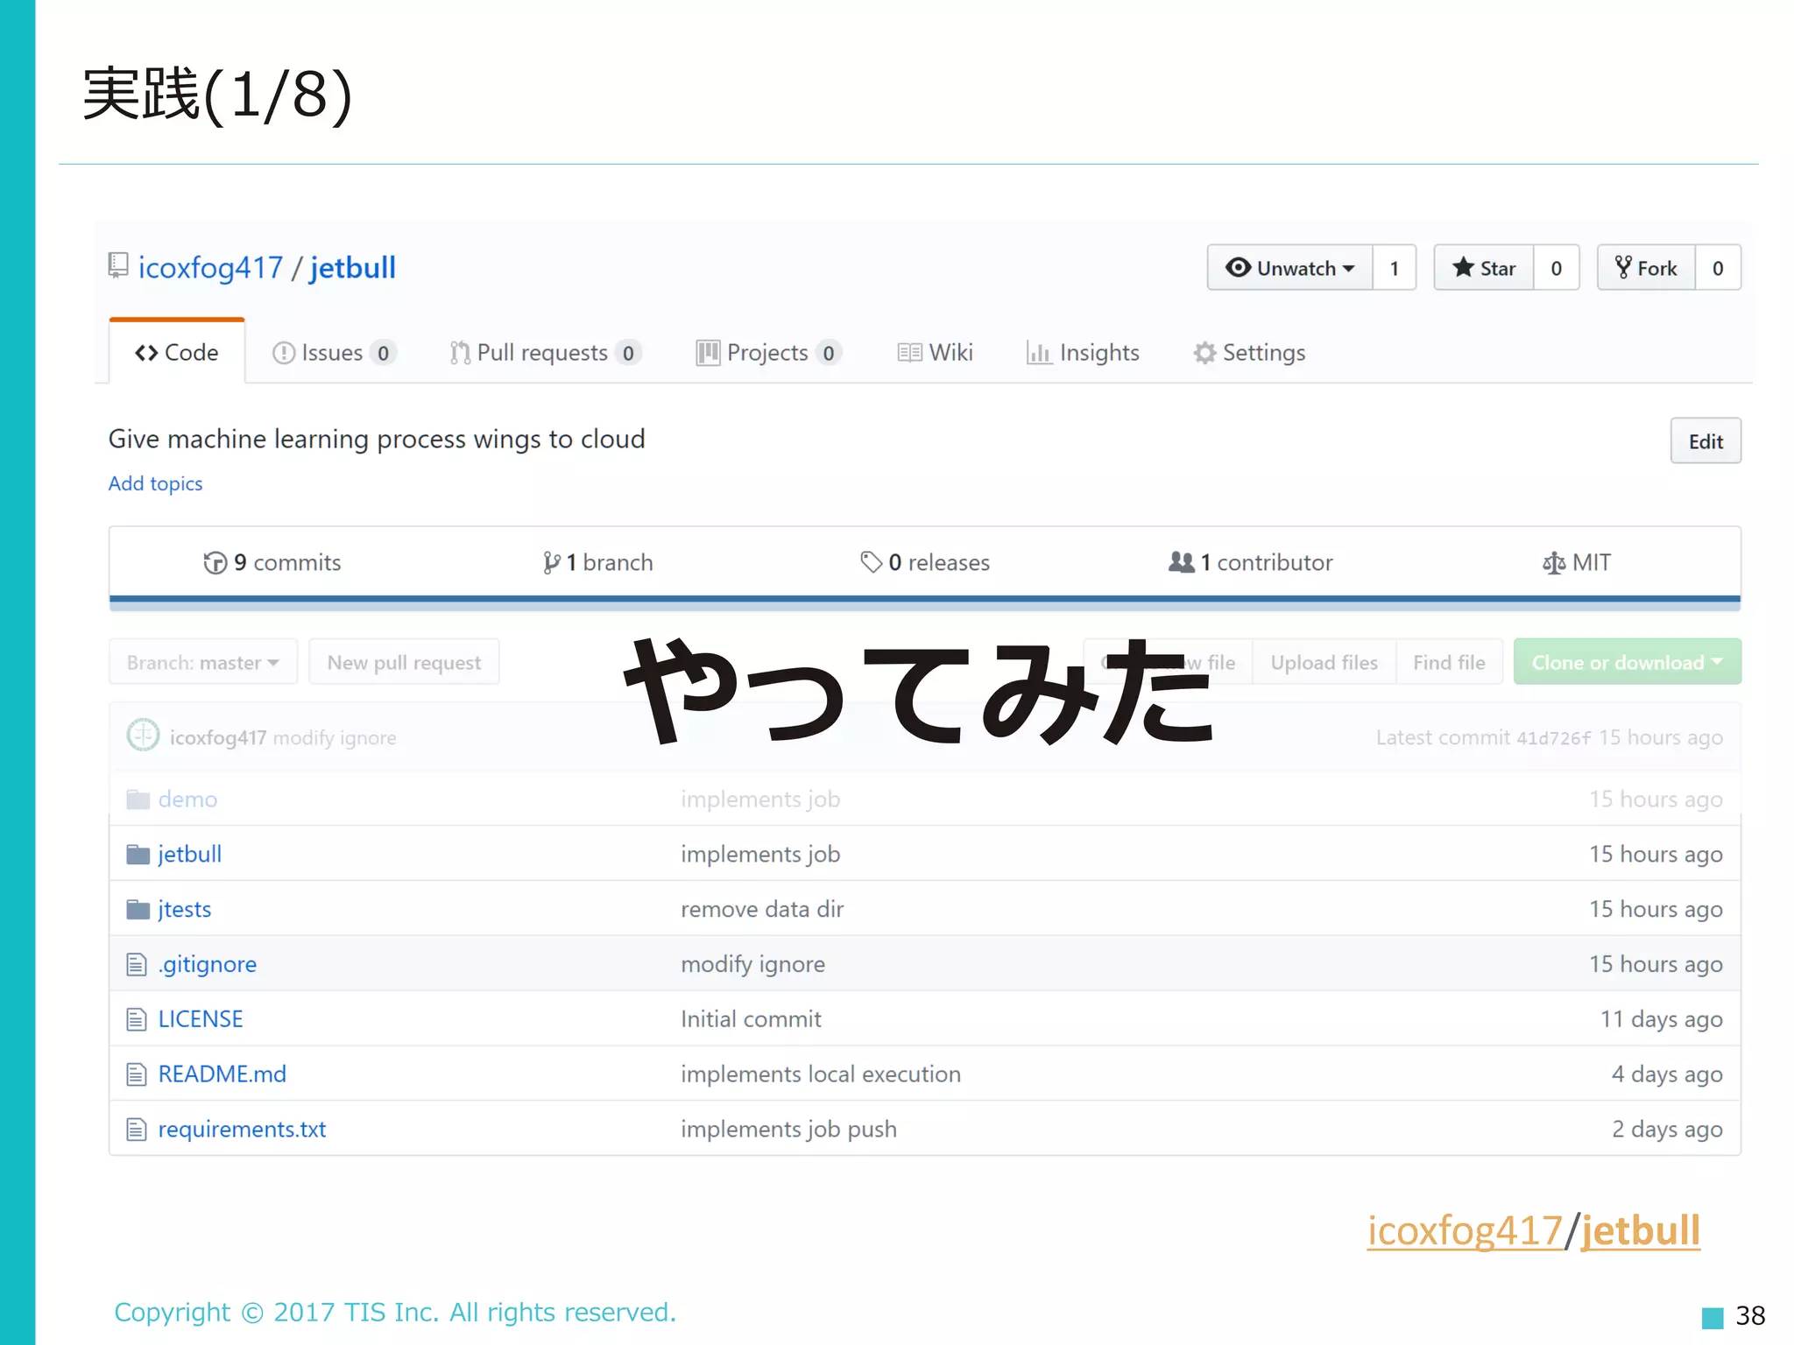Click the MIT license scale icon
The height and width of the screenshot is (1345, 1794).
(1553, 563)
